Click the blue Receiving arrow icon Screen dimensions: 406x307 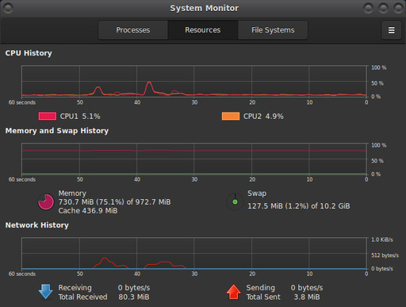(45, 292)
